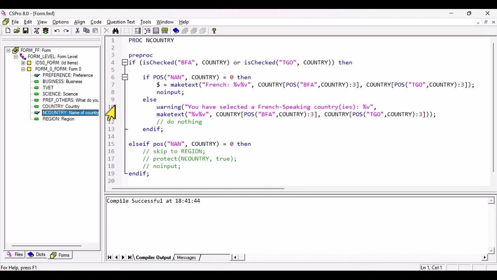
Task: Click the Window menu
Action: [165, 22]
